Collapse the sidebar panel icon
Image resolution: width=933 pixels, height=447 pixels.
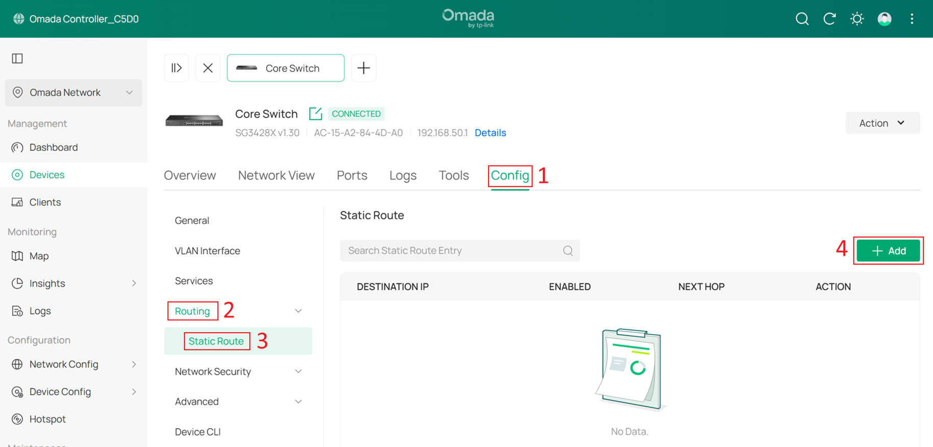coord(17,58)
